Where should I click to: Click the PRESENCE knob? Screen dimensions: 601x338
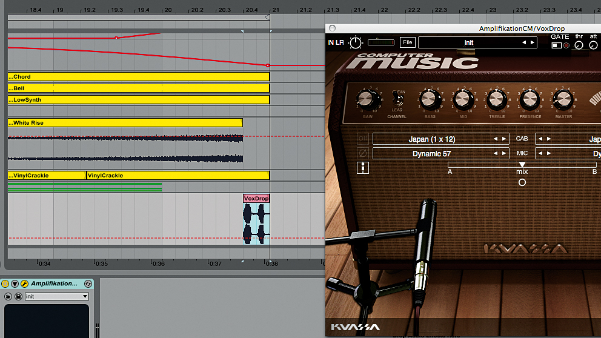530,99
